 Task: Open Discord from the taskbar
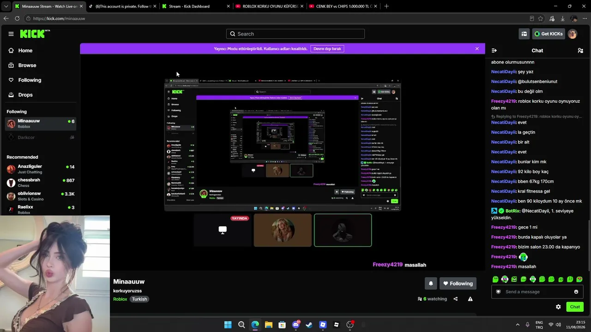tap(296, 325)
